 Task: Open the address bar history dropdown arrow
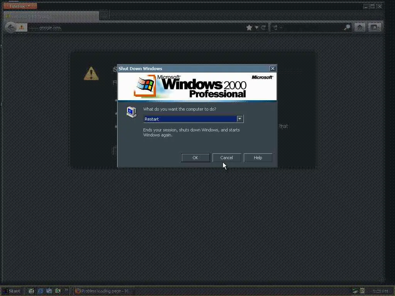coord(257,27)
